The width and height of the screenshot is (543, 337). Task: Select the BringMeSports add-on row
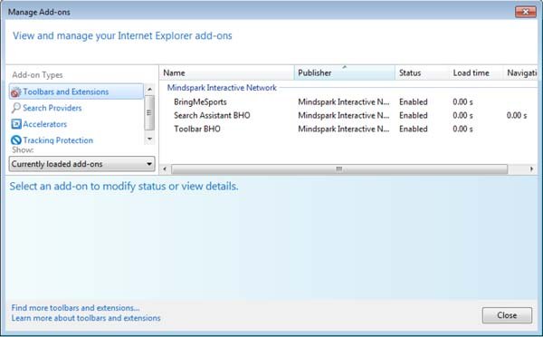pyautogui.click(x=348, y=102)
